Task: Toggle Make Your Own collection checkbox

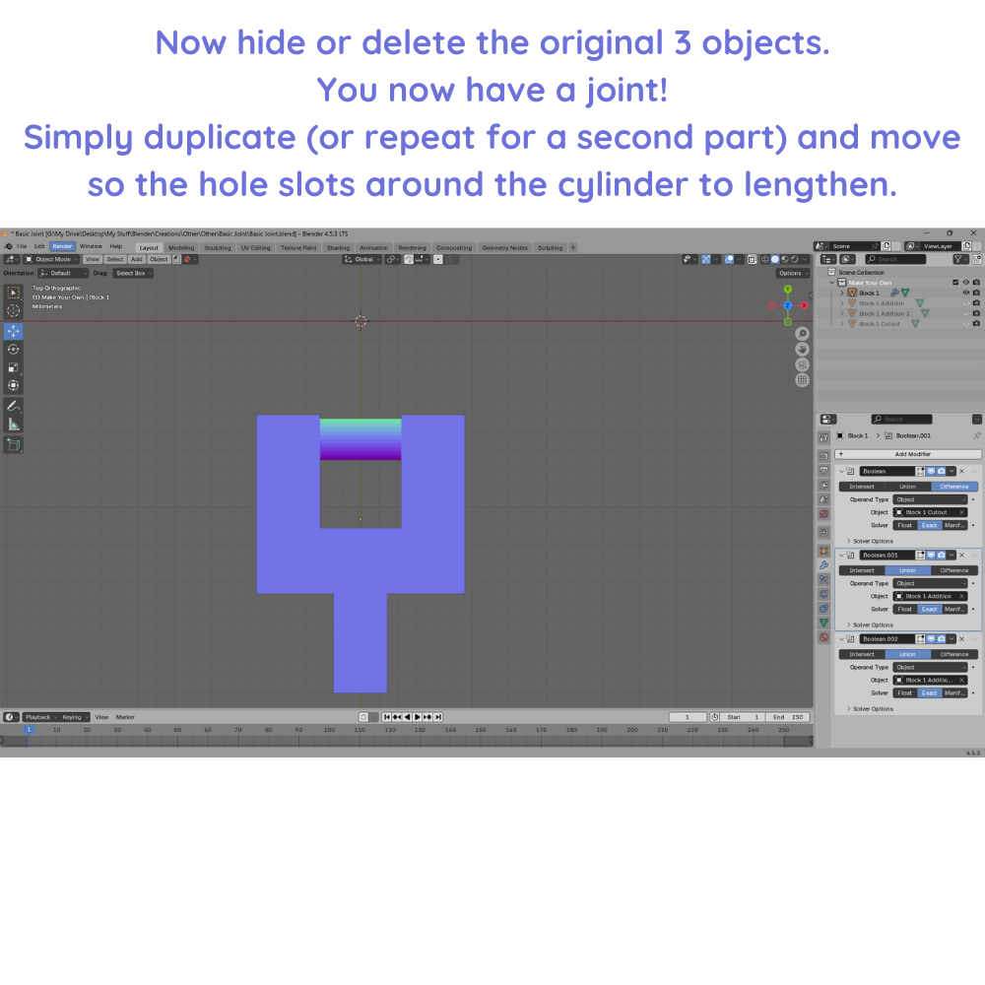Action: tap(955, 283)
